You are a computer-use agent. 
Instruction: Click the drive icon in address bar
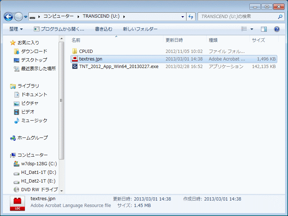click(x=32, y=17)
